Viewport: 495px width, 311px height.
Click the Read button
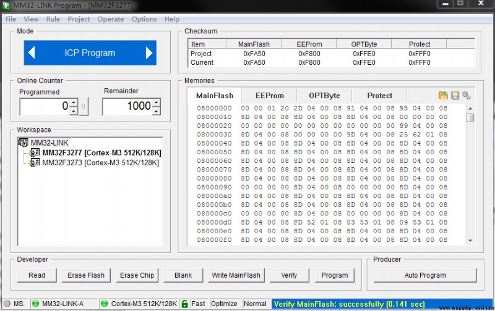pyautogui.click(x=37, y=275)
